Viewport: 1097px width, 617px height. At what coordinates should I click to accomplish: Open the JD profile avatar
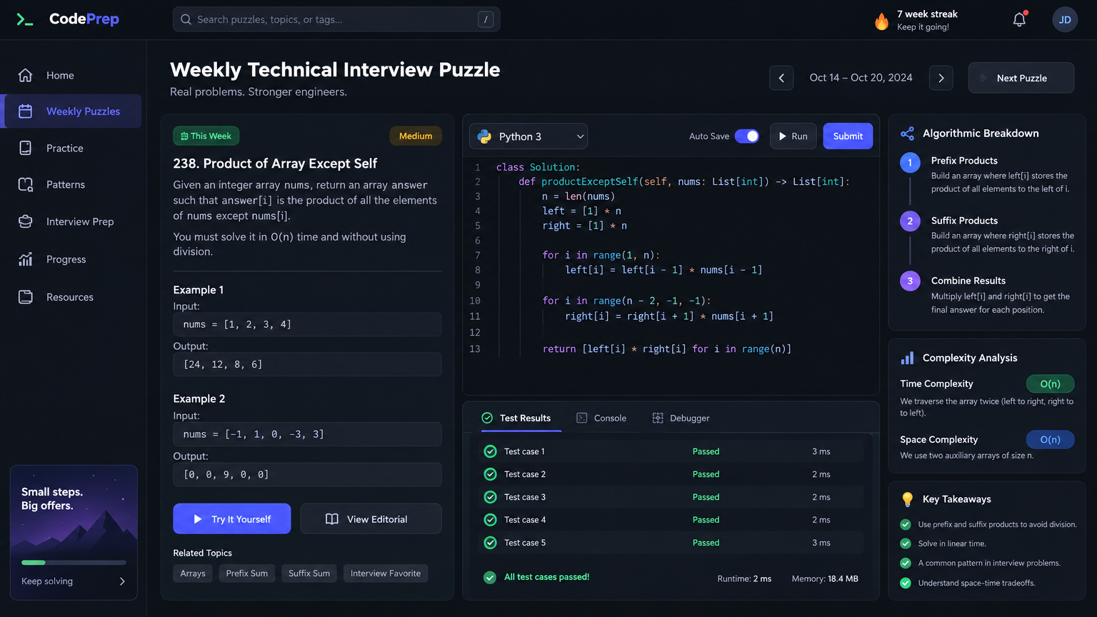tap(1065, 19)
